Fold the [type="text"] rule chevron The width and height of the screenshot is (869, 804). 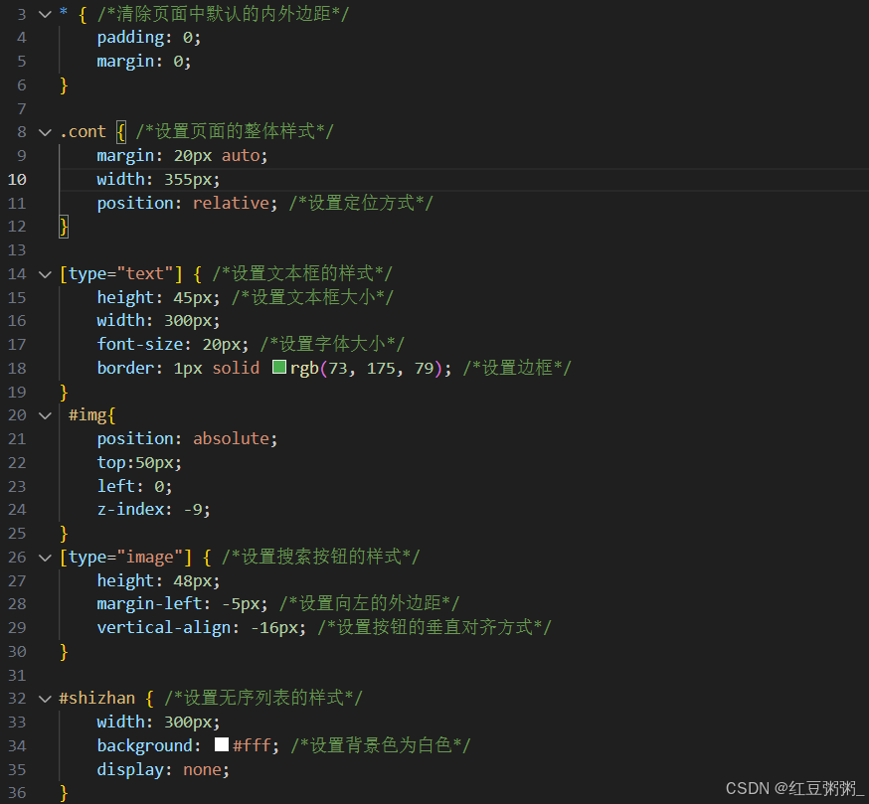click(45, 274)
